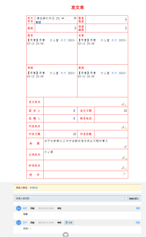Image resolution: width=146 pixels, height=237 pixels.
Task: Open the year dropdown in 发文字号
Action: pos(60,18)
